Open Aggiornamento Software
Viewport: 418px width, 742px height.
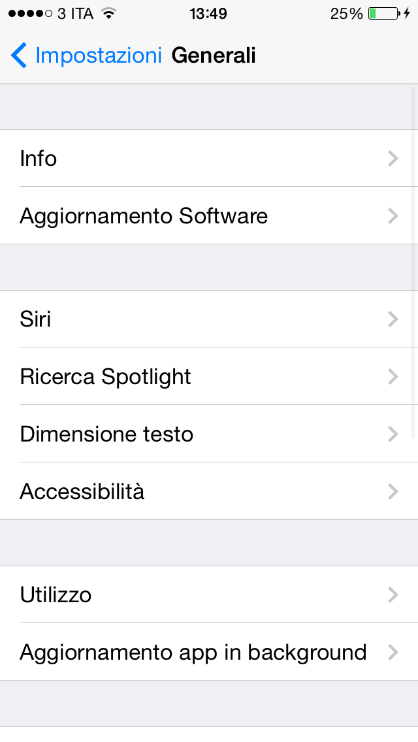click(196, 216)
